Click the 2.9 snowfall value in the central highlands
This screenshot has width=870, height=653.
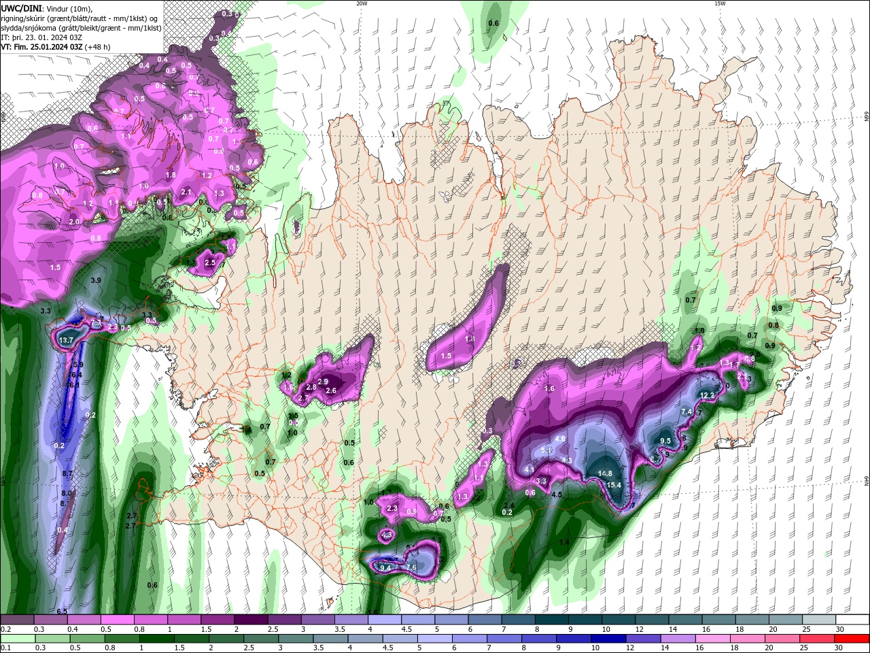pos(323,382)
